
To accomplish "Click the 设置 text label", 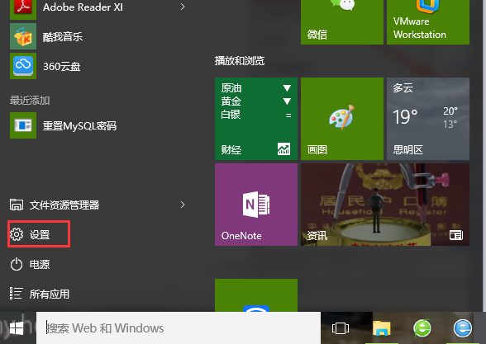I will [40, 235].
